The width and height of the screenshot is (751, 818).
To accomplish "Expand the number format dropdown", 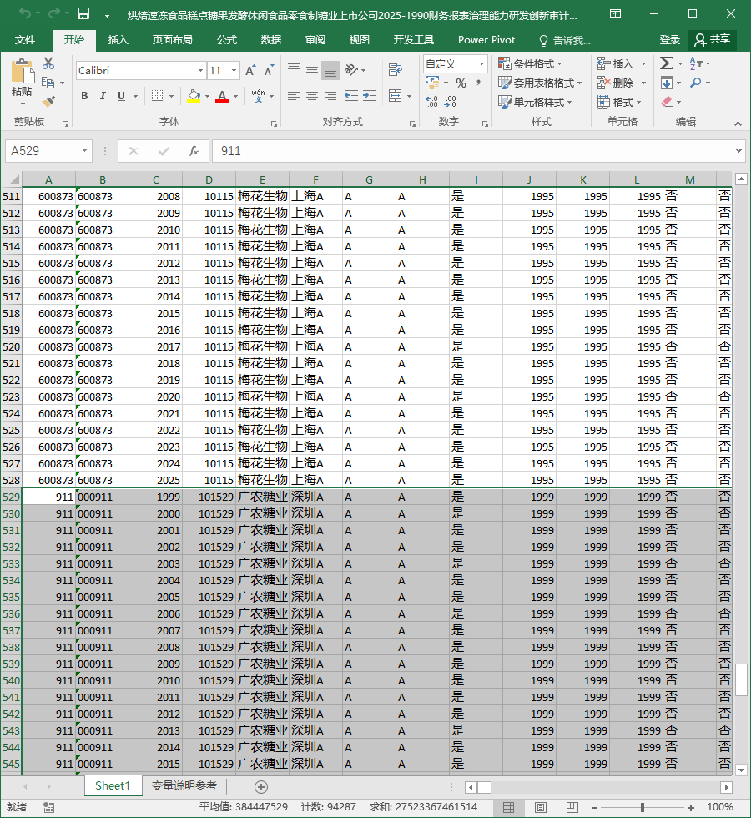I will click(x=481, y=64).
